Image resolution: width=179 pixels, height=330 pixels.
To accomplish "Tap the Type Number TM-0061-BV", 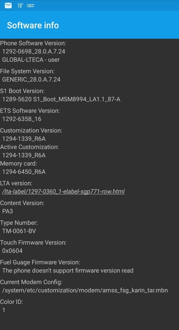I will coord(19,231).
